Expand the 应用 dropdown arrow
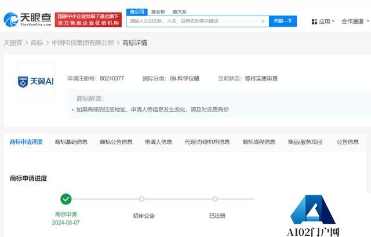This screenshot has width=371, height=237. [x=333, y=21]
